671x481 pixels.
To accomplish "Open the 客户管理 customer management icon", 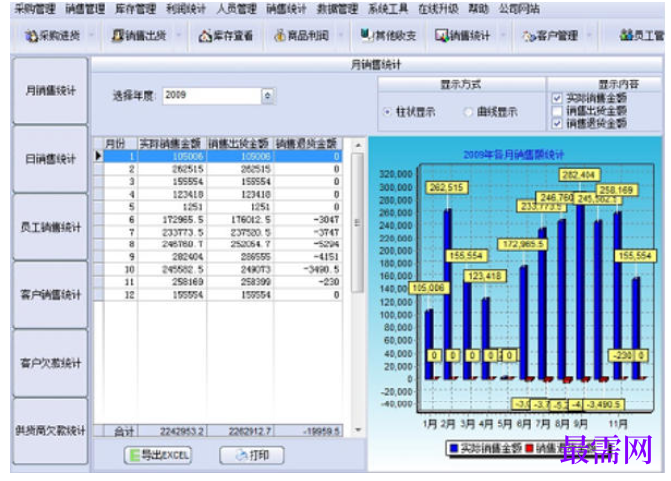I will click(529, 36).
